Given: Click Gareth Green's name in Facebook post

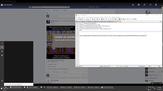Looking at the screenshot, I should coord(54,21).
